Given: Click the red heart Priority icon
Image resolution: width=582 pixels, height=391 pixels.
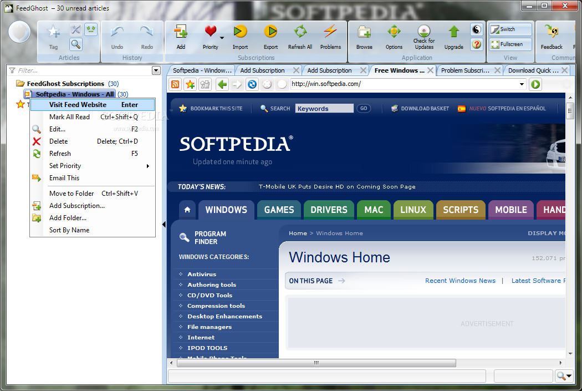Looking at the screenshot, I should click(x=211, y=31).
